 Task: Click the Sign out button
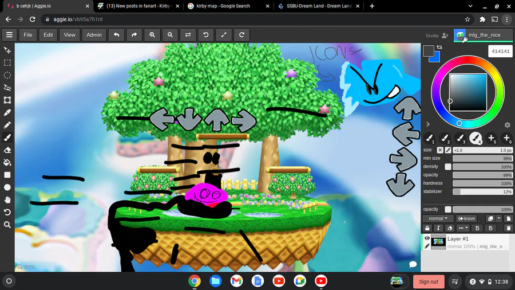(x=429, y=281)
